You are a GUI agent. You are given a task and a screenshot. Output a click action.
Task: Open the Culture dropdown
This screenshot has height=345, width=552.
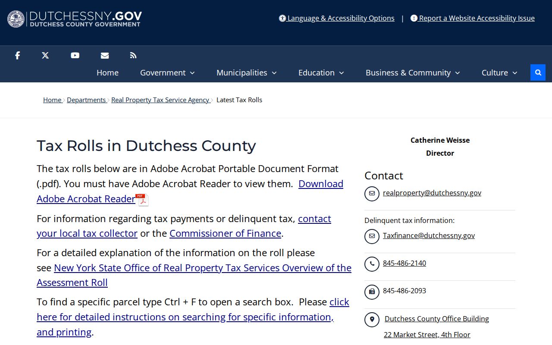pos(499,72)
